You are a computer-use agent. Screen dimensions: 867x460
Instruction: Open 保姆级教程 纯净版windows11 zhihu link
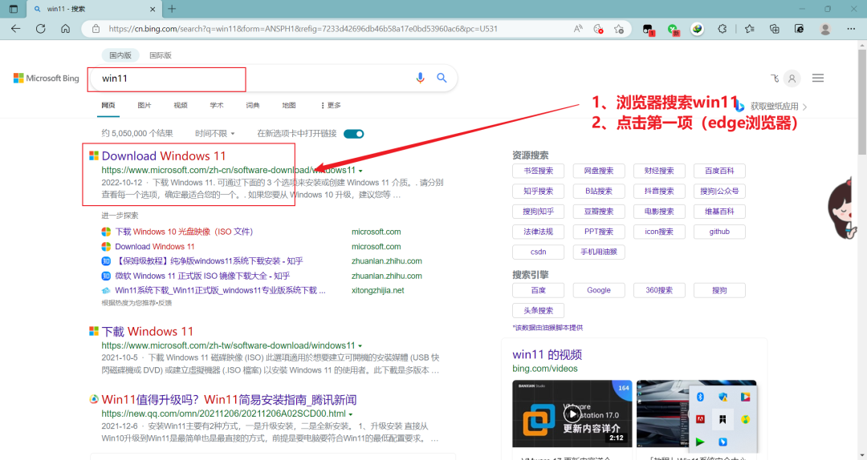click(209, 261)
